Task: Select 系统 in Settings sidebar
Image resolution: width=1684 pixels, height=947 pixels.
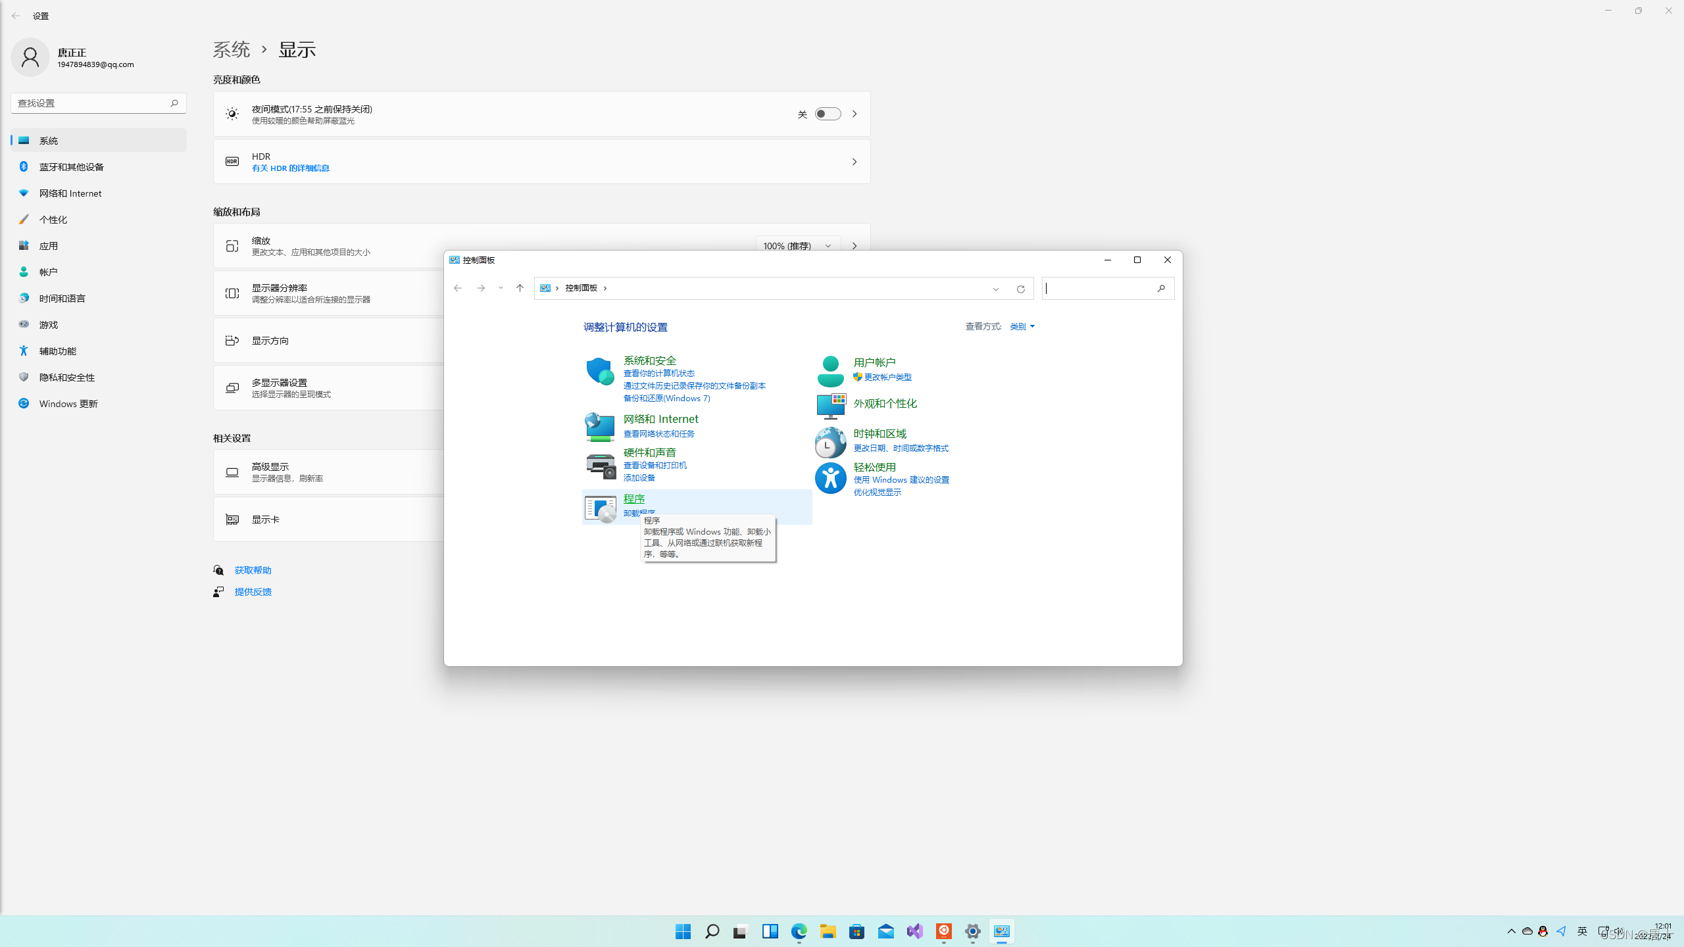Action: [99, 141]
